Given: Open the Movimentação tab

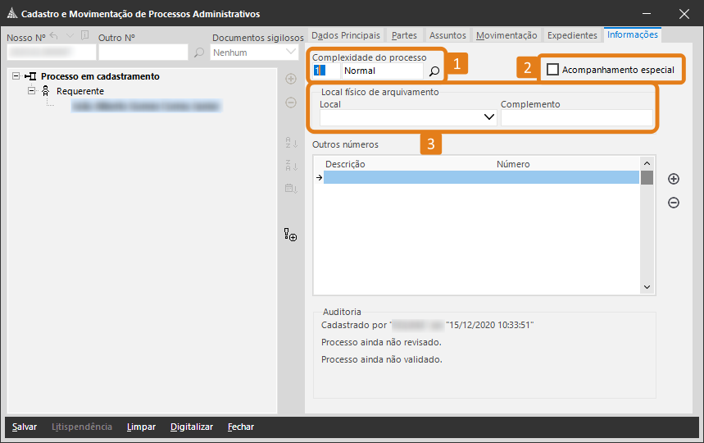Looking at the screenshot, I should (x=506, y=35).
